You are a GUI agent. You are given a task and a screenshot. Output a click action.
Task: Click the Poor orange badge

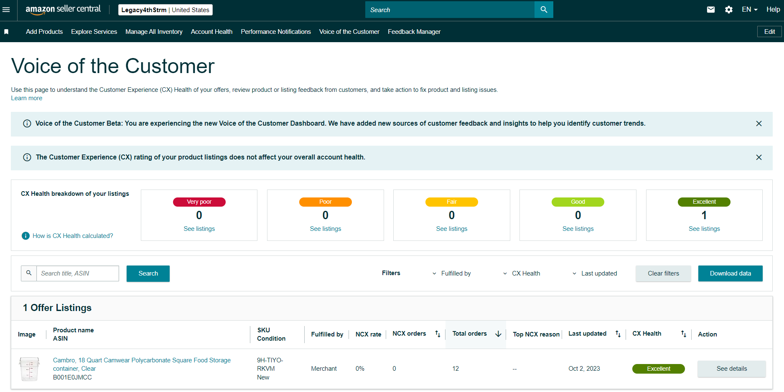pos(326,202)
